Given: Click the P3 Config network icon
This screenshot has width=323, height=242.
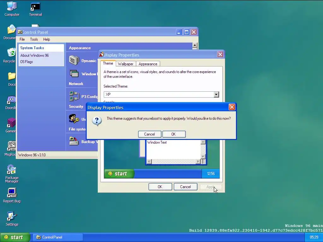Looking at the screenshot, I should (x=74, y=96).
